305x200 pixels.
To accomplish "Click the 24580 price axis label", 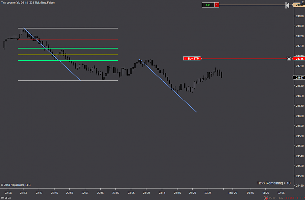I will (300, 136).
